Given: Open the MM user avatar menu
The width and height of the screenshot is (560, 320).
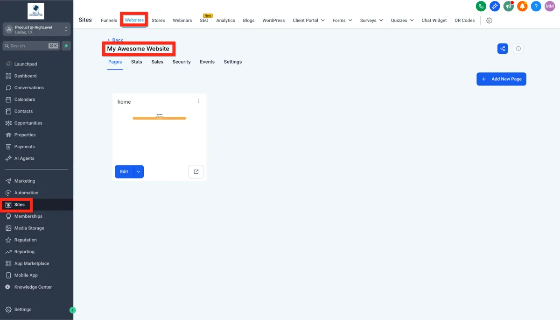Looking at the screenshot, I should point(550,7).
